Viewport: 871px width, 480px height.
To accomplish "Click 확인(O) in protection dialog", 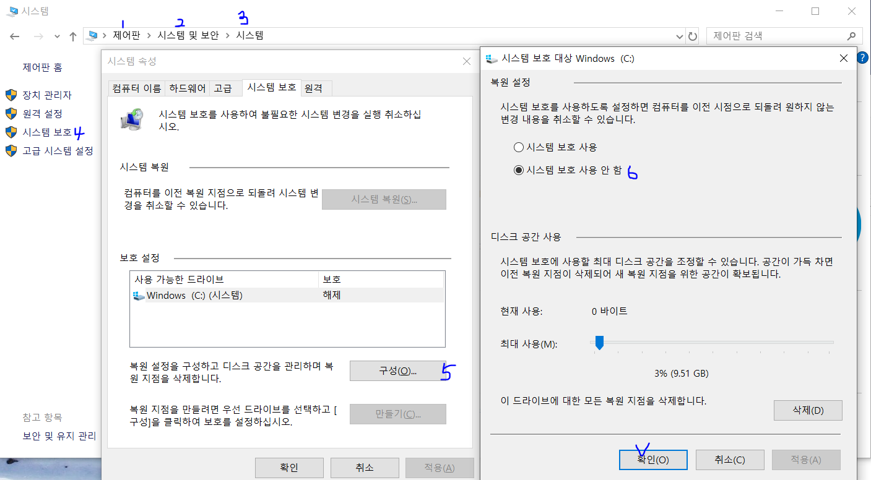I will [x=653, y=460].
